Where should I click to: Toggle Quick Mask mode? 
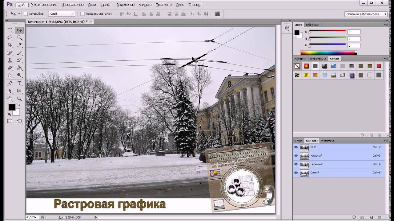tap(10, 121)
